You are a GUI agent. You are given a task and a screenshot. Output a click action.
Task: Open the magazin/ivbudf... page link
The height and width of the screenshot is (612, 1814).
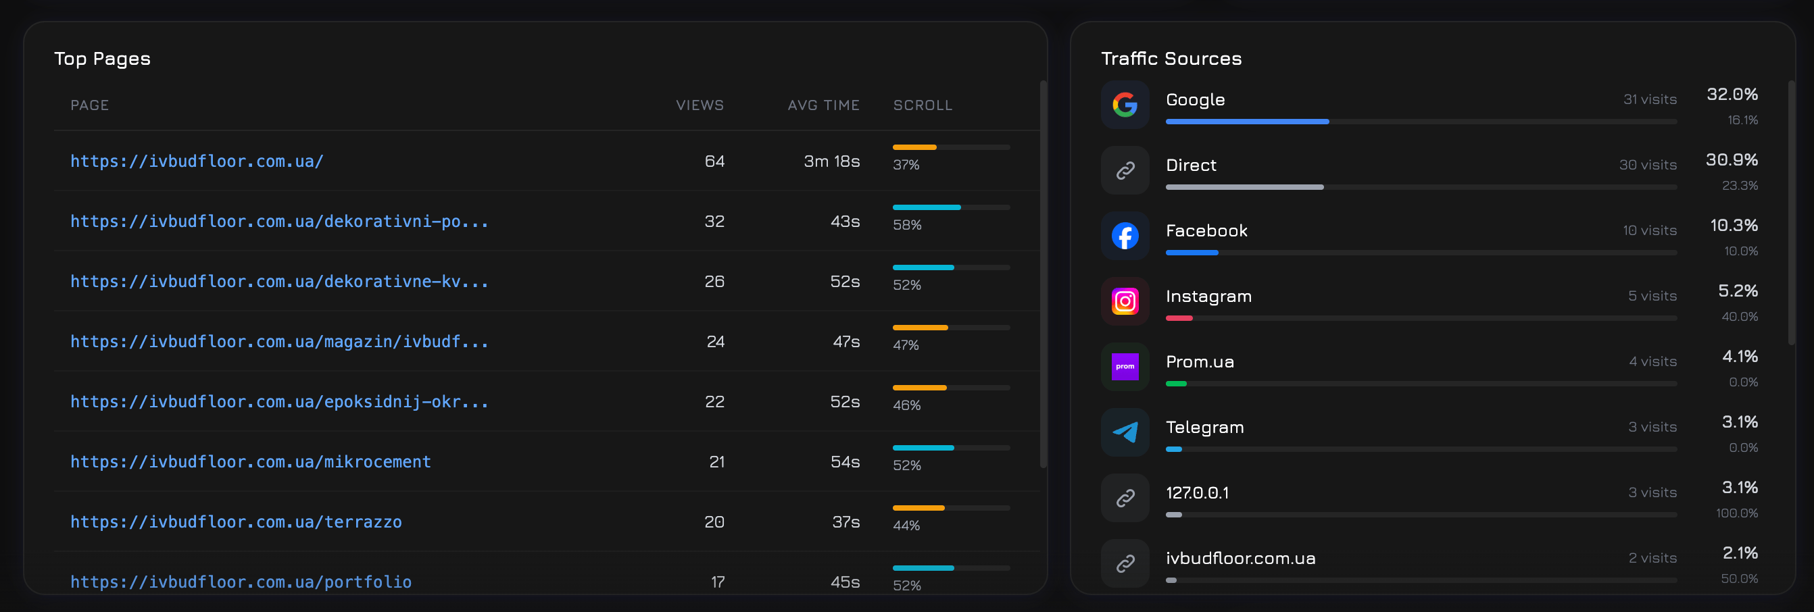point(280,342)
